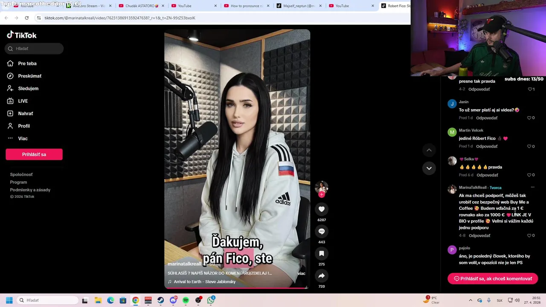Change SLK keyboard language indicator

500,300
